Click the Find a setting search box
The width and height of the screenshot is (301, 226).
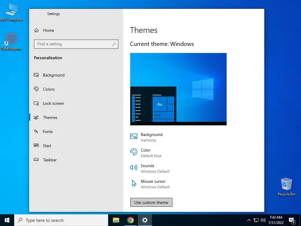coord(76,44)
